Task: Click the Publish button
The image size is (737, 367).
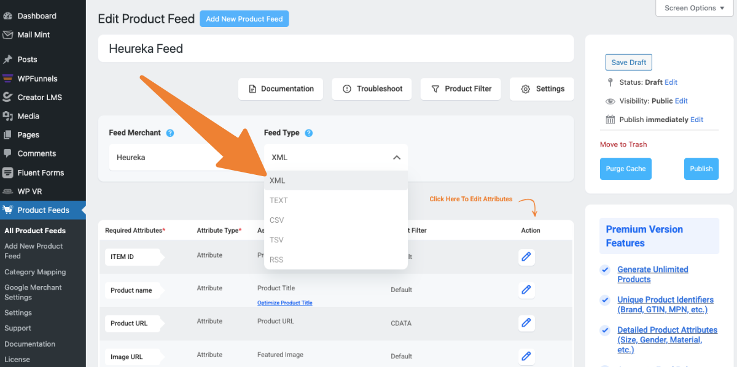Action: tap(701, 169)
